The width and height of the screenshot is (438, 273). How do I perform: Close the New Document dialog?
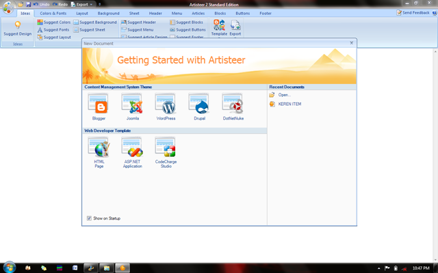point(351,43)
